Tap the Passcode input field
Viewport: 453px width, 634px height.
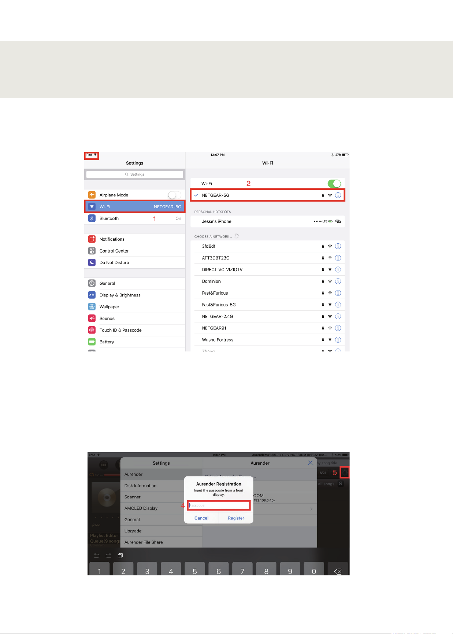(x=219, y=505)
